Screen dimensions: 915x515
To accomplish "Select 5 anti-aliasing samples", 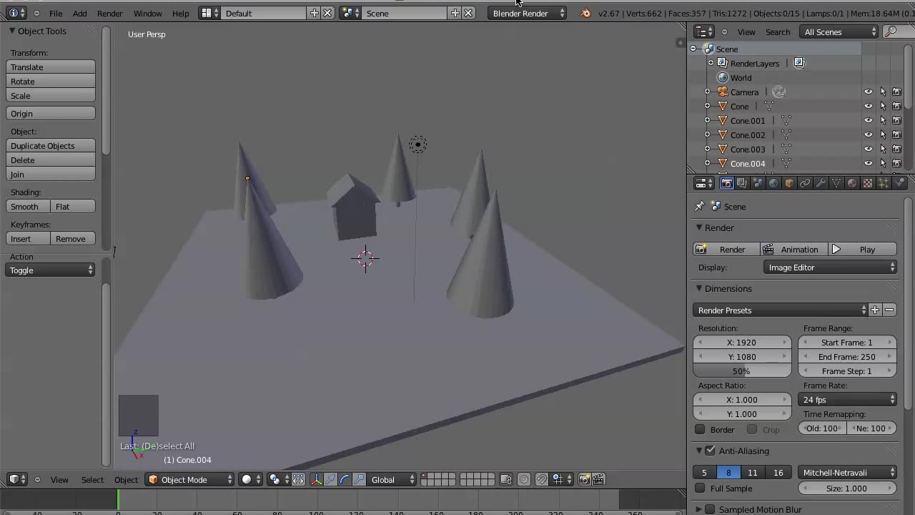I will click(704, 472).
